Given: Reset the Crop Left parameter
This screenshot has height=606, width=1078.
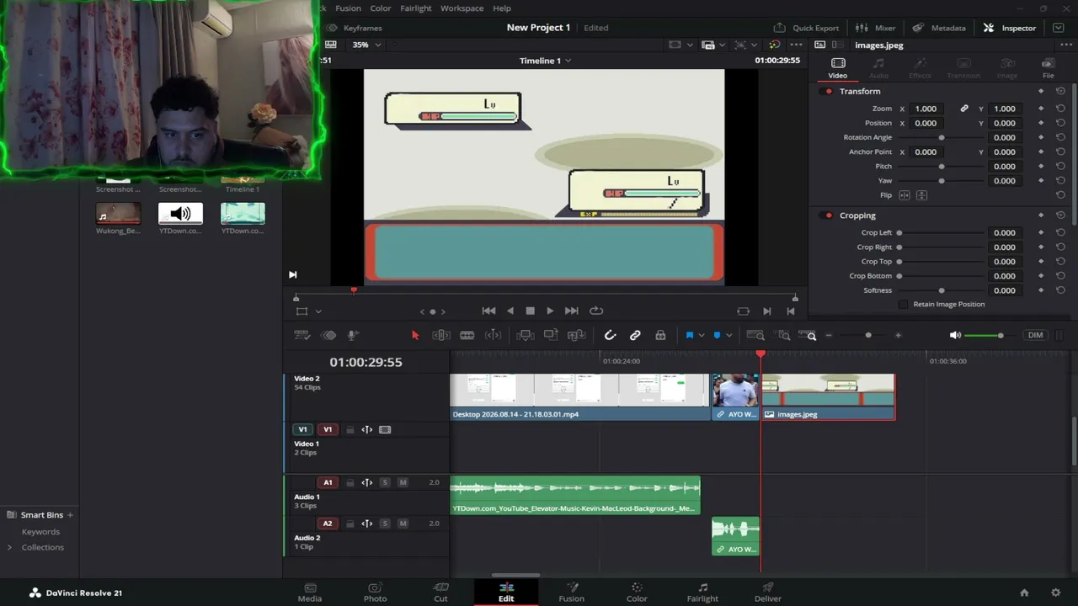Looking at the screenshot, I should pyautogui.click(x=1060, y=233).
